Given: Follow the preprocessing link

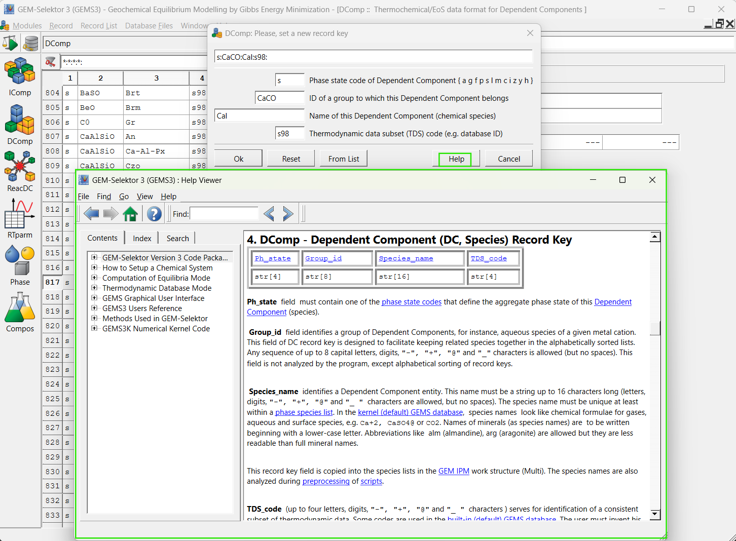Looking at the screenshot, I should 326,481.
